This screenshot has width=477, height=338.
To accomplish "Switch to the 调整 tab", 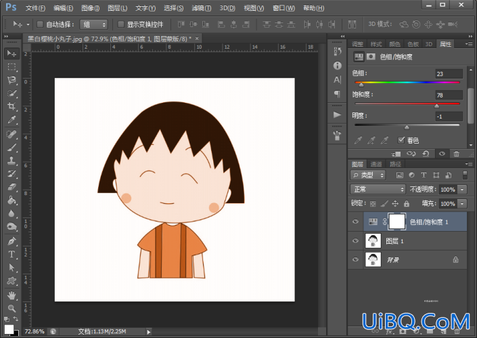I will click(x=357, y=44).
